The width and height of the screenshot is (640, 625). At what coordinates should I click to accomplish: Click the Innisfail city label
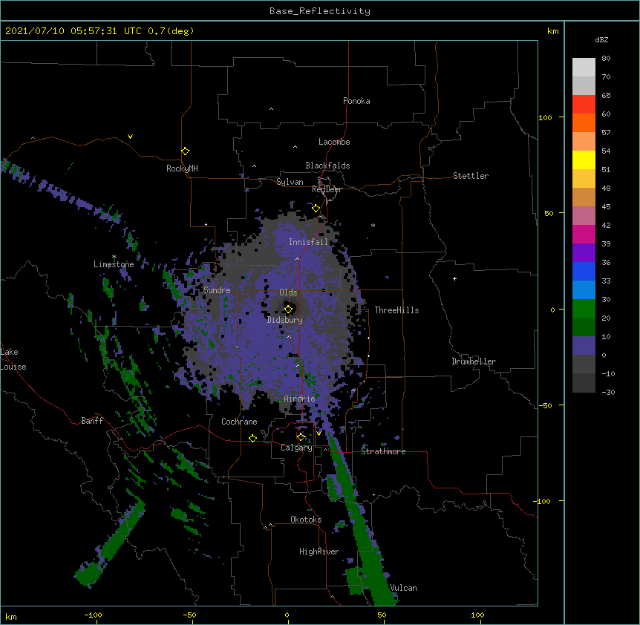tap(309, 242)
